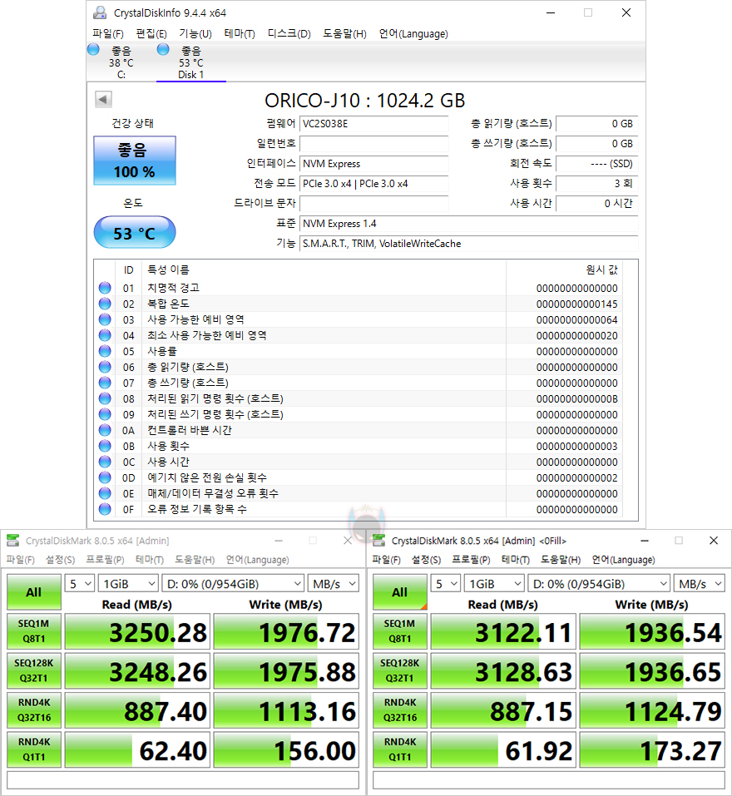Open MB/s unit dropdown in left CrystalDiskMark
The image size is (732, 796).
tap(333, 584)
